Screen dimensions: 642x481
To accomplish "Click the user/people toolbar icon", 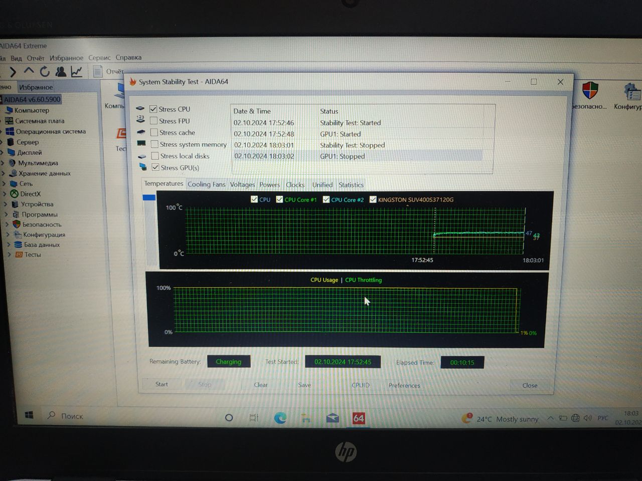I will [x=61, y=72].
